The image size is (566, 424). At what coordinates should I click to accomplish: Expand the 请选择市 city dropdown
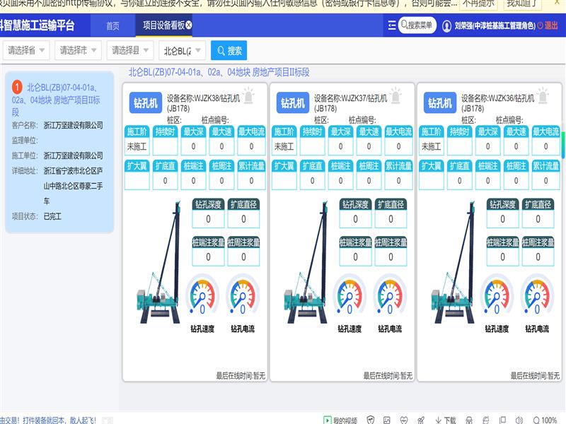(77, 51)
